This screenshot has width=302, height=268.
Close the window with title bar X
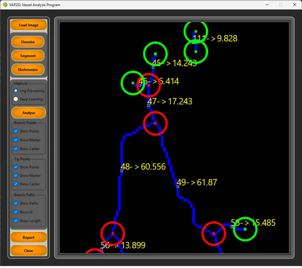(x=294, y=5)
